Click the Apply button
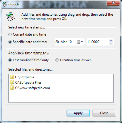Image resolution: width=122 pixels, height=123 pixels. [x=78, y=113]
